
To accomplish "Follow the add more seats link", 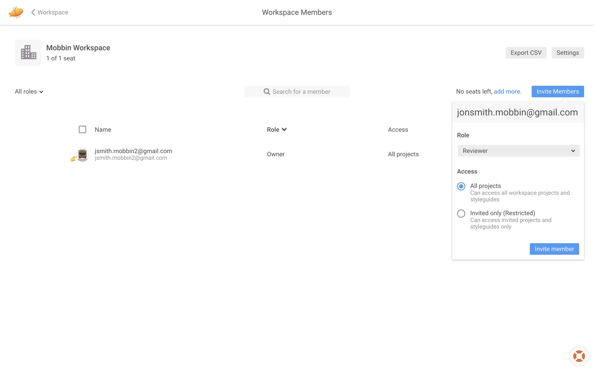I will 507,92.
